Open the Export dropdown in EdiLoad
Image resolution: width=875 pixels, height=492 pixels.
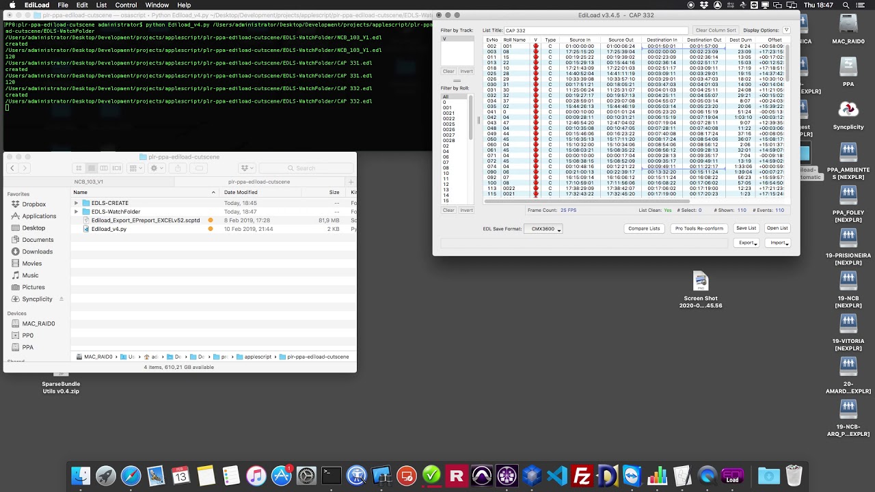pos(747,243)
